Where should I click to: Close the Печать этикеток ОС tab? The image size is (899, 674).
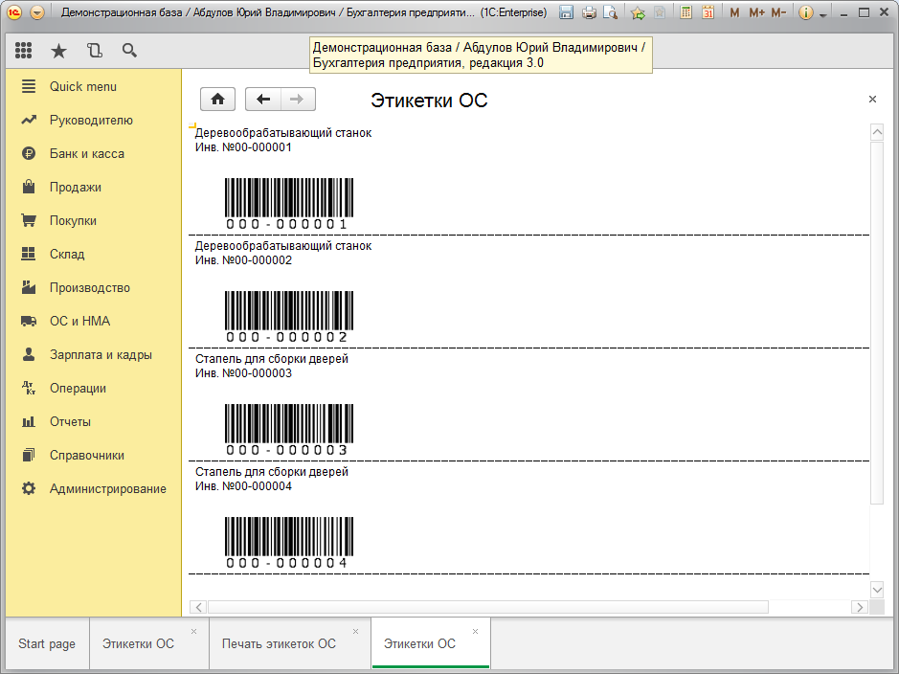pyautogui.click(x=355, y=631)
